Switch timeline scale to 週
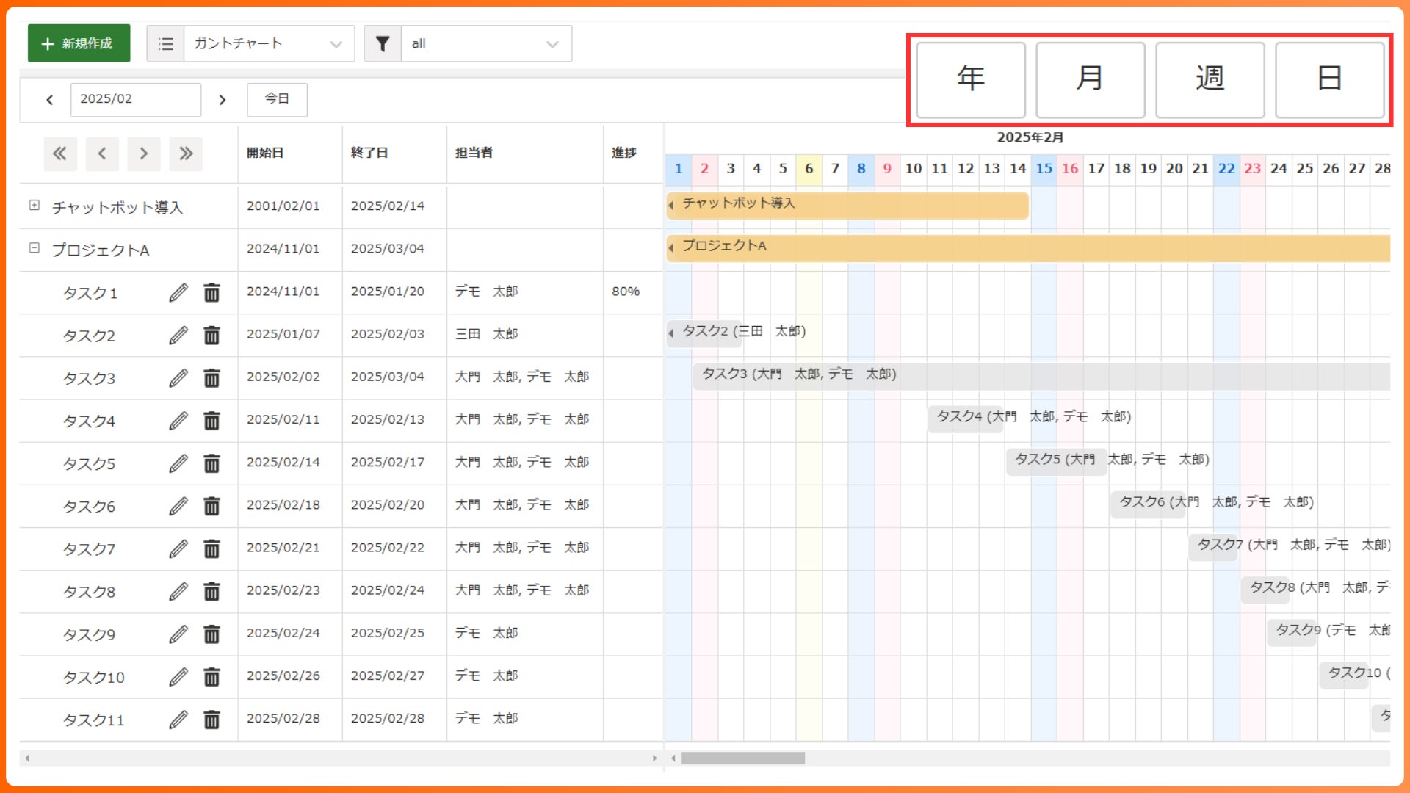The width and height of the screenshot is (1410, 793). (1210, 79)
